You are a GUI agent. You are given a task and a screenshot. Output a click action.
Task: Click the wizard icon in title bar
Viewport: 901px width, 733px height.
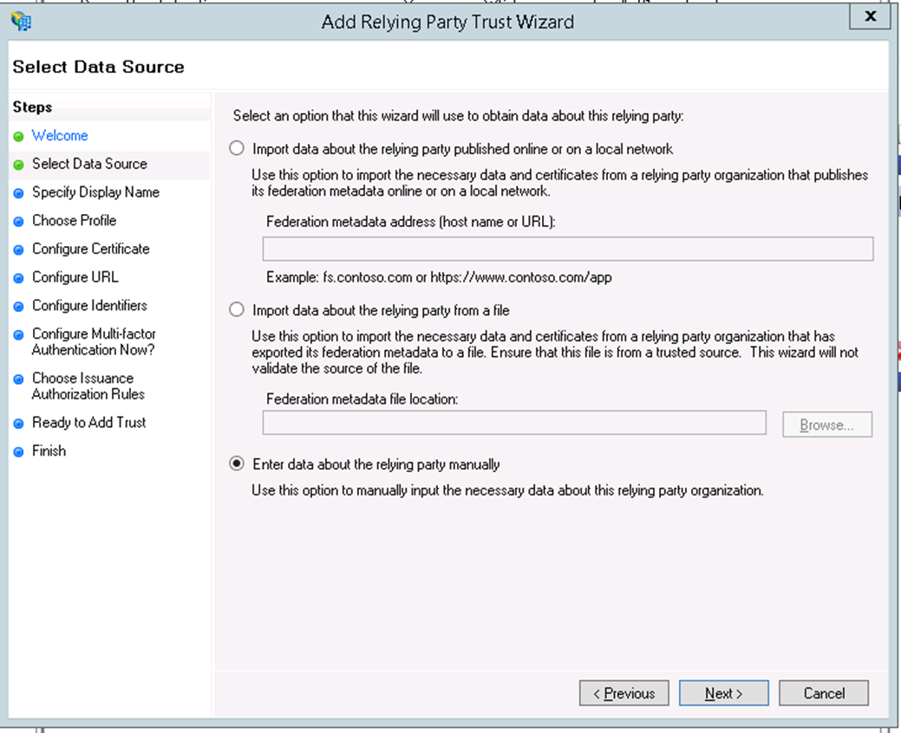[22, 21]
